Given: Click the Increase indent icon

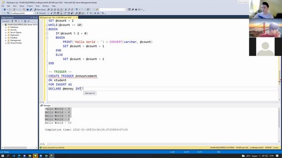Looking at the screenshot, I should point(98,13).
